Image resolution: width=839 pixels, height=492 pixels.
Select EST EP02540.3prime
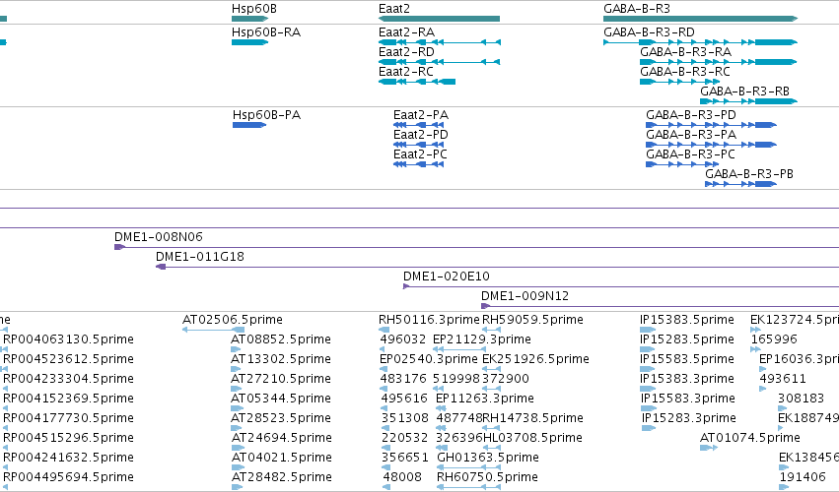pyautogui.click(x=429, y=359)
